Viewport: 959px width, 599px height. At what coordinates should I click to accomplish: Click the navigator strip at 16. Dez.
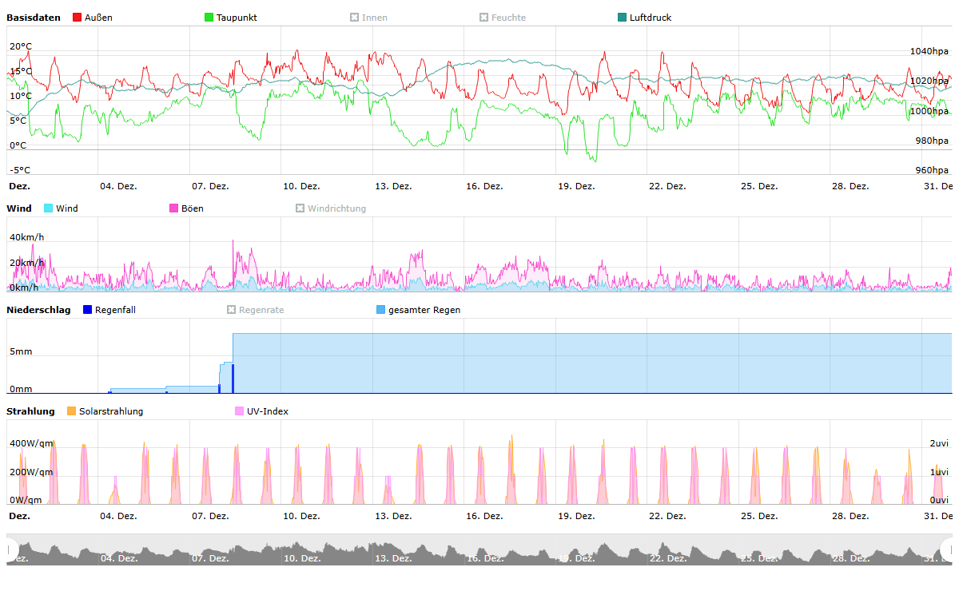[484, 551]
